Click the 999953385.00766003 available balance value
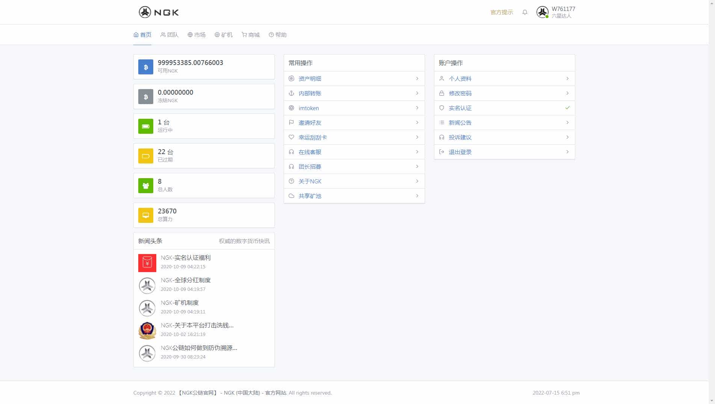715x404 pixels. [190, 63]
